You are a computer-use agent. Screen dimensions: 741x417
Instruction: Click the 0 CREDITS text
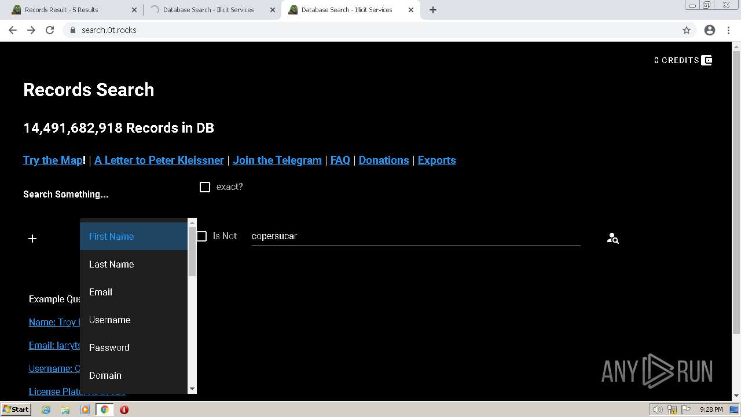point(677,60)
